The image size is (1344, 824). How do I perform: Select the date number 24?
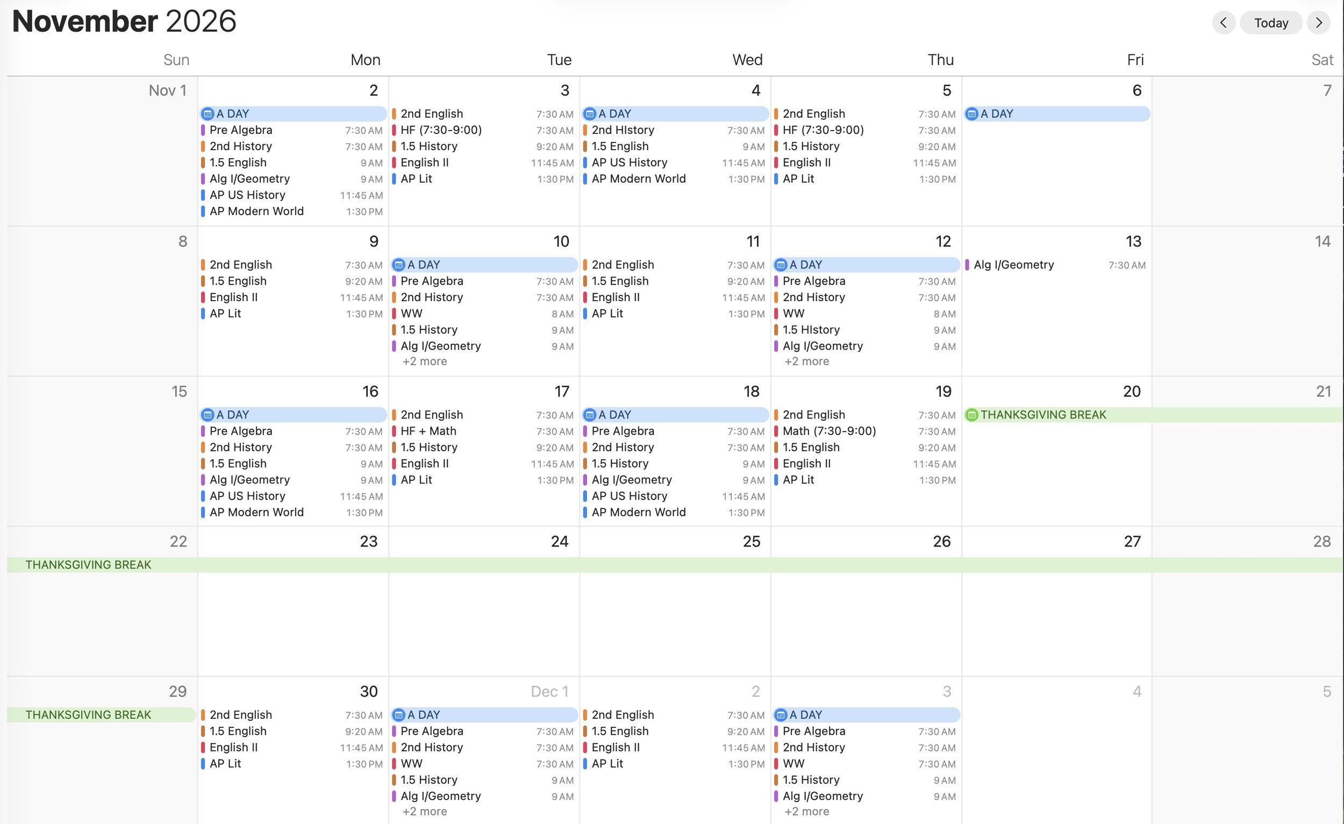pyautogui.click(x=560, y=541)
